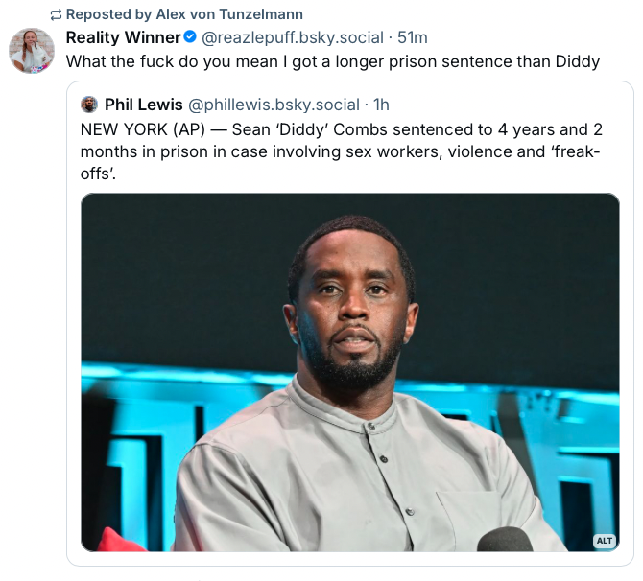Open Reality Winner's profile avatar
The width and height of the screenshot is (643, 581).
(x=32, y=51)
